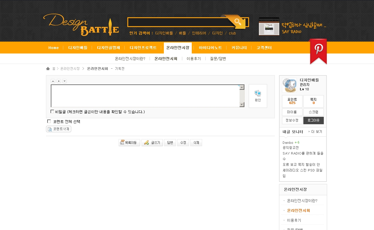Click the 목록이동 list button
Viewport: 374px width, 230px height.
coord(129,143)
